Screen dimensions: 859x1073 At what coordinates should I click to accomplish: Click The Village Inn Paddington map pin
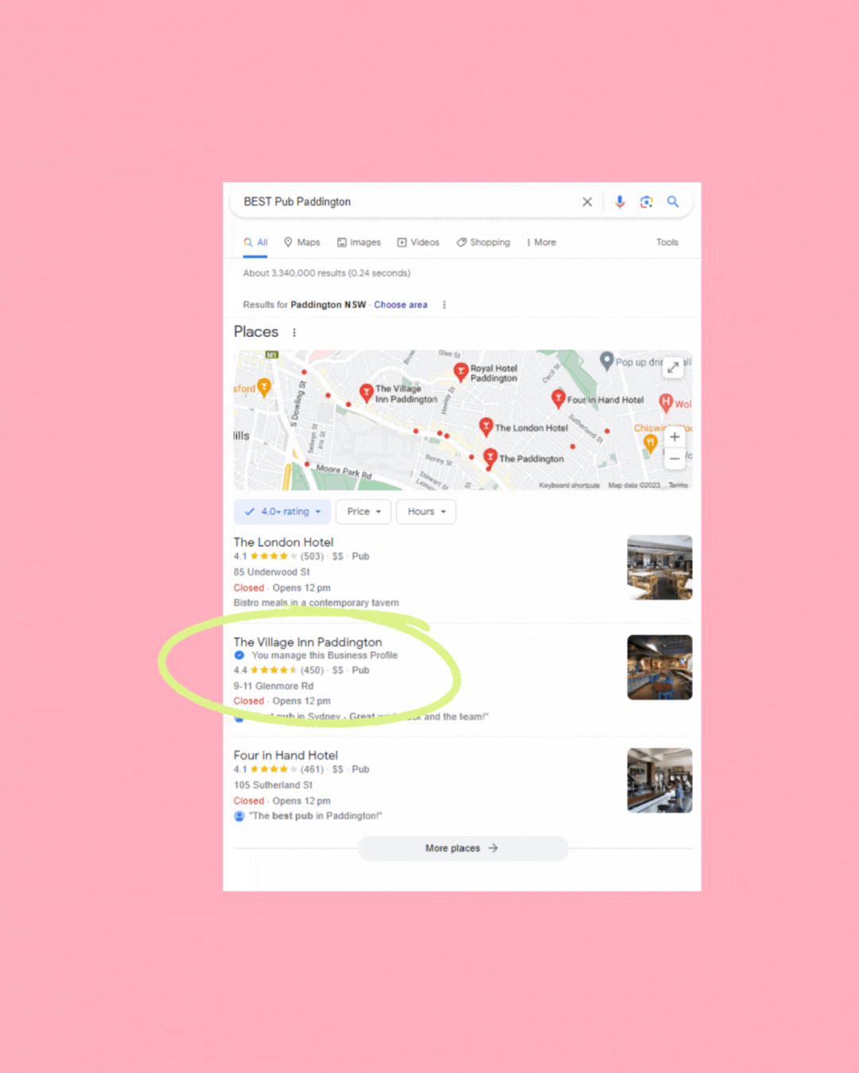[367, 392]
